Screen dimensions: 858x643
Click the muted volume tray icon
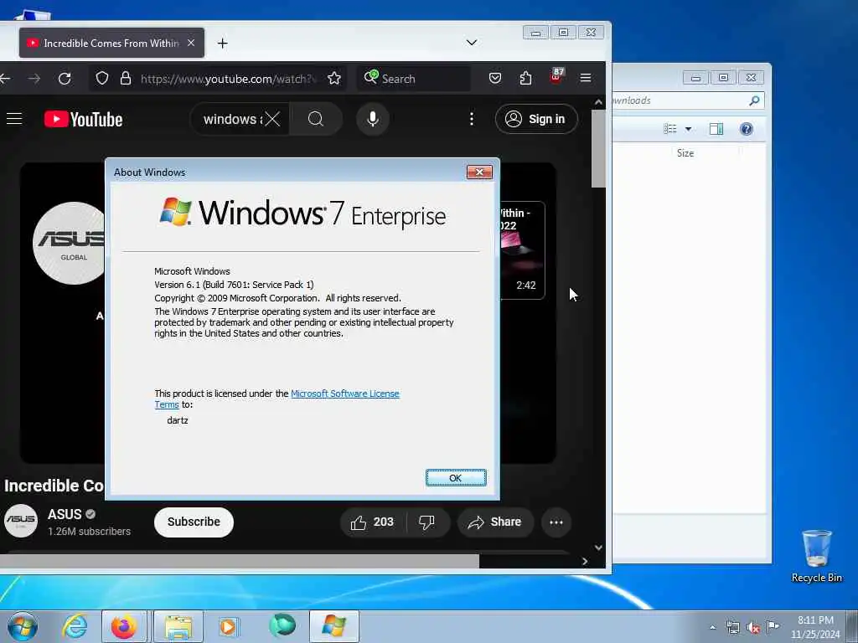[x=753, y=628]
